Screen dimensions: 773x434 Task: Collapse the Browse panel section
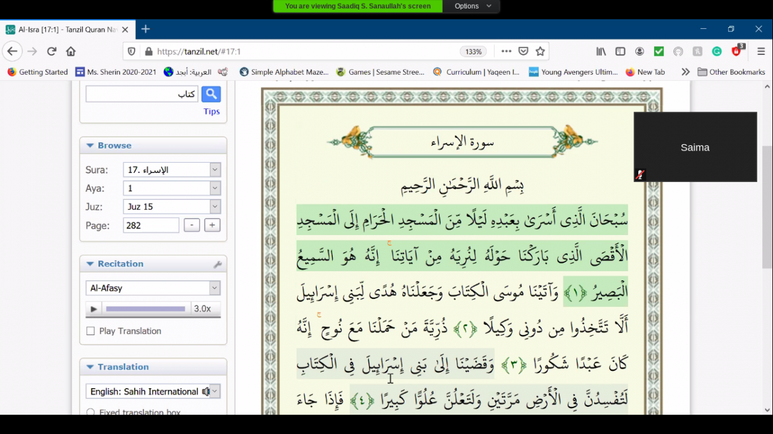[x=90, y=146]
